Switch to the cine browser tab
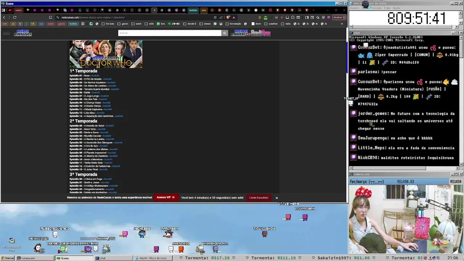This screenshot has width=464, height=261. [204, 10]
